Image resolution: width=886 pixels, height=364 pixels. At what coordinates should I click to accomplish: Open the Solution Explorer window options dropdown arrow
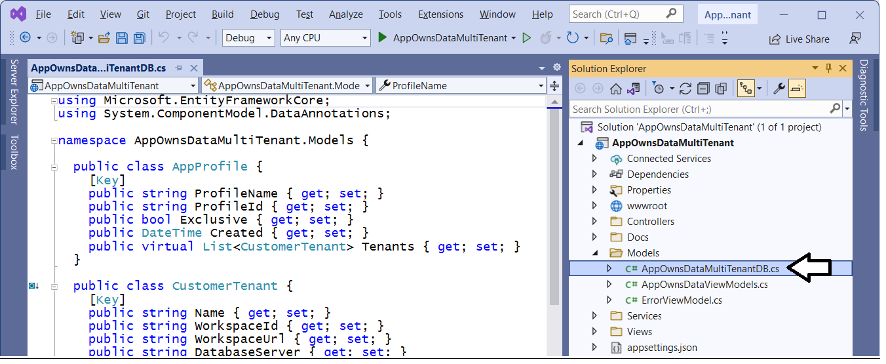pos(815,68)
